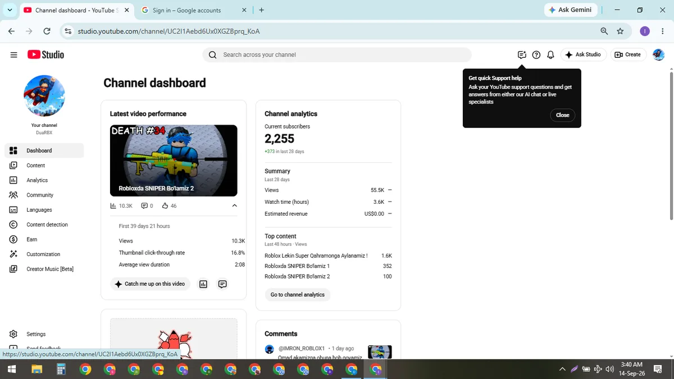This screenshot has width=674, height=379.
Task: Click the Watch time (hours) summary row
Action: coord(328,202)
